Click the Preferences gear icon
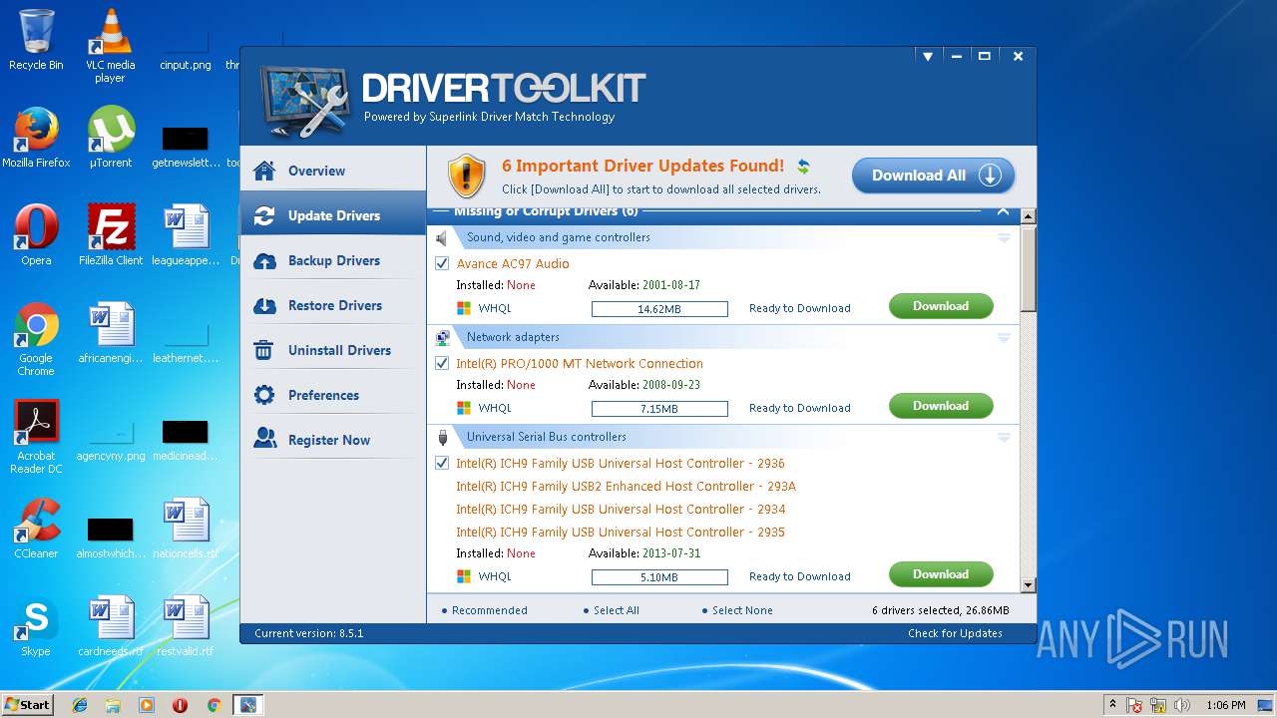 264,395
